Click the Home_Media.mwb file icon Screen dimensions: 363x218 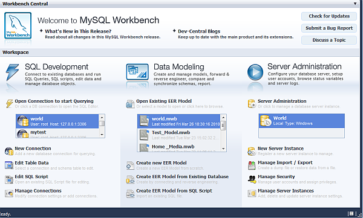pyautogui.click(x=145, y=147)
